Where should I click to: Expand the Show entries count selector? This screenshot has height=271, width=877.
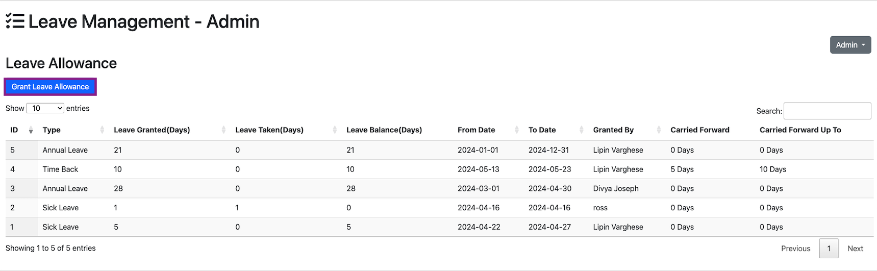click(45, 108)
